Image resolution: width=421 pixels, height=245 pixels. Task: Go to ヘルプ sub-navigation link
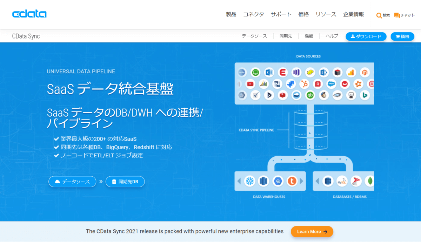click(332, 36)
